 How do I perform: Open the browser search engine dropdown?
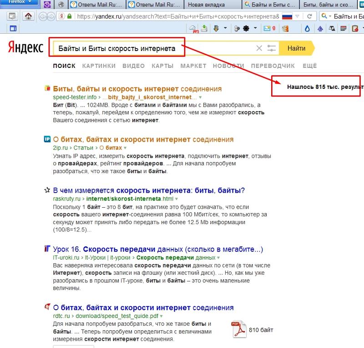coord(325,16)
